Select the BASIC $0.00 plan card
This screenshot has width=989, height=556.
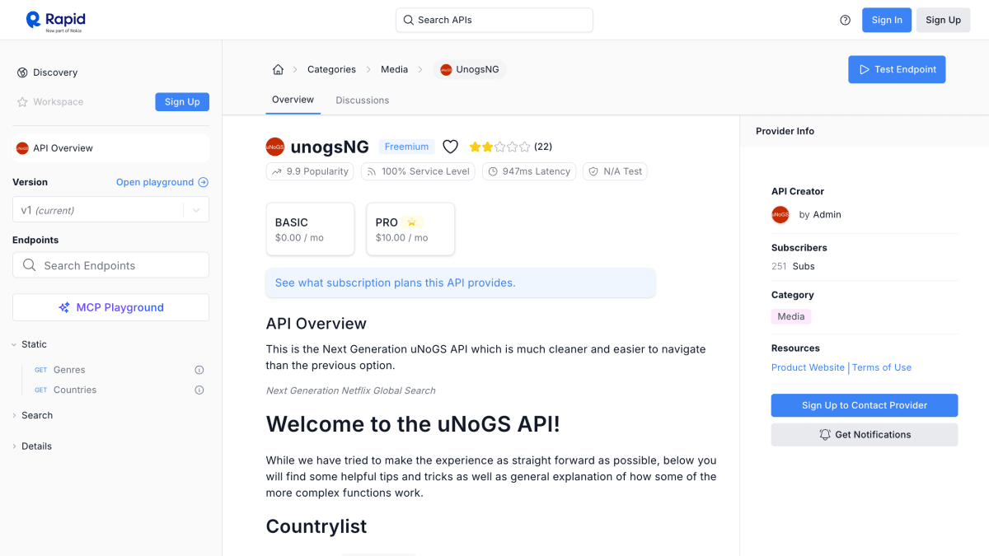pyautogui.click(x=310, y=229)
